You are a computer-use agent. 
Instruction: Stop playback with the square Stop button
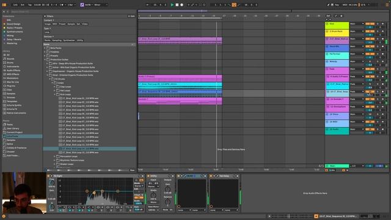pos(177,5)
